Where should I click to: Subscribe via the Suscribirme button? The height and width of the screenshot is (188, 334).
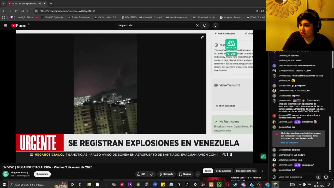(42, 174)
